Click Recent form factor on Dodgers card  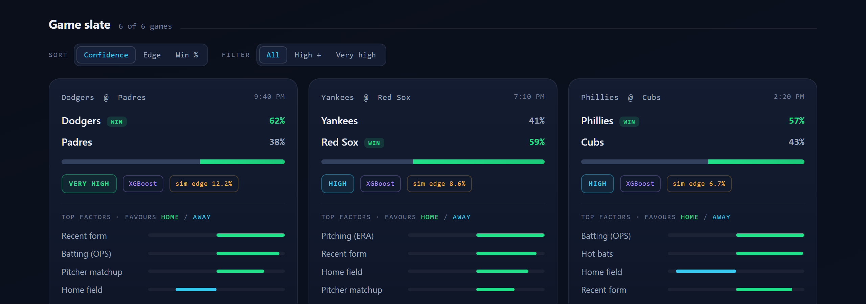click(x=173, y=236)
